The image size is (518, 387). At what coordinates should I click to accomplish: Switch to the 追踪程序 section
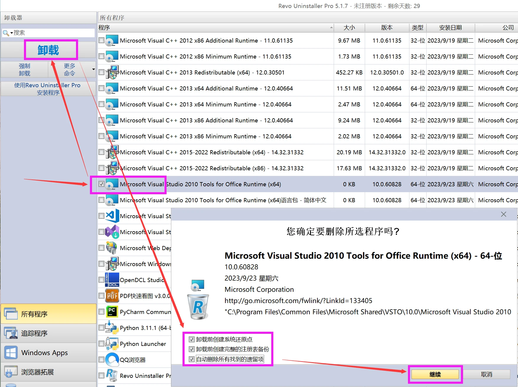49,333
